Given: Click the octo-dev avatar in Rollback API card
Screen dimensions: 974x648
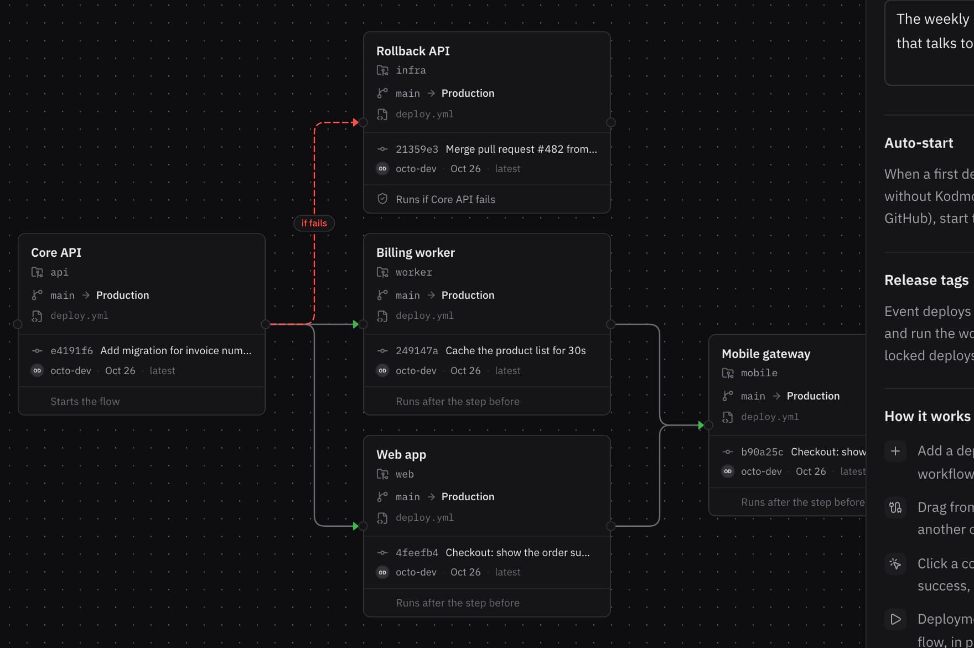Looking at the screenshot, I should point(382,169).
